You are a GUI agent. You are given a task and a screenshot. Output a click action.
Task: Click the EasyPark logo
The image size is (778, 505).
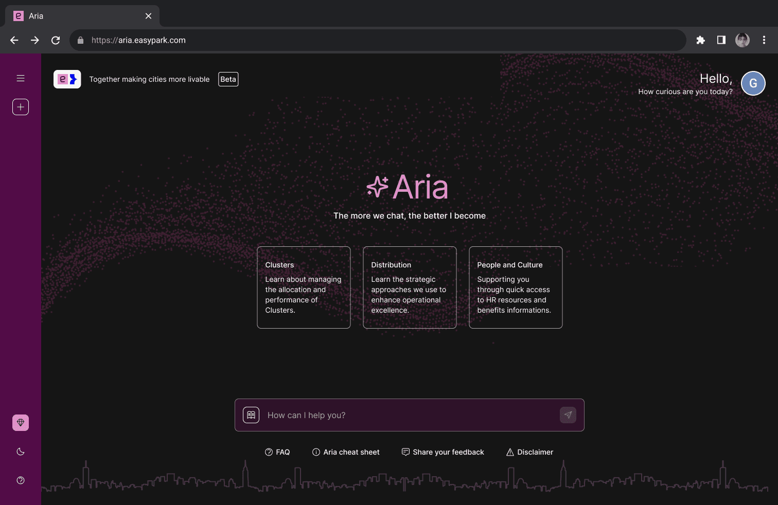[x=67, y=79]
